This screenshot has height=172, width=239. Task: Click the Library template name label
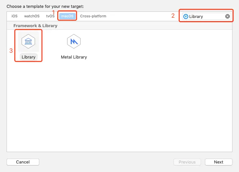point(28,57)
